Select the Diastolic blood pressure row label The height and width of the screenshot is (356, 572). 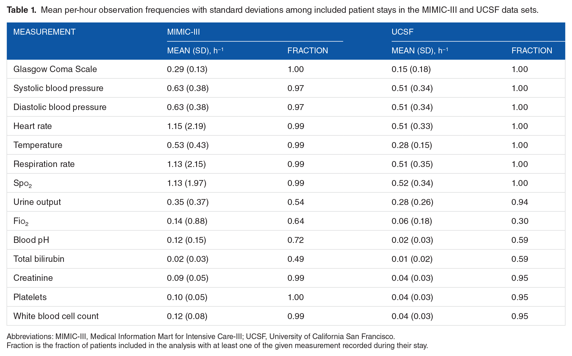click(x=60, y=107)
